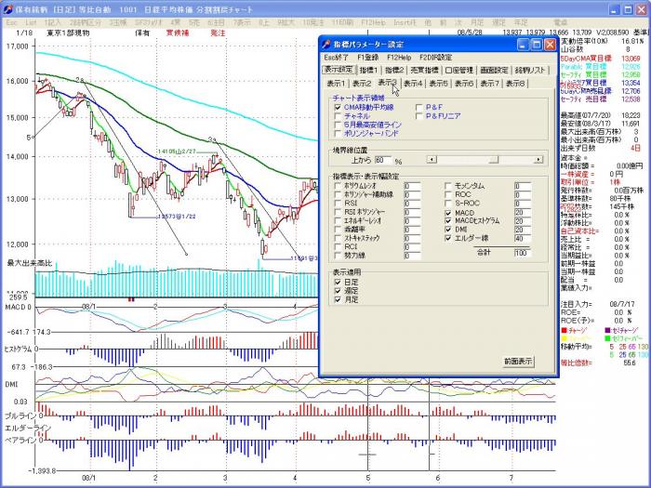The height and width of the screenshot is (488, 651).
Task: Switch to the 表示6 tab
Action: (x=464, y=84)
